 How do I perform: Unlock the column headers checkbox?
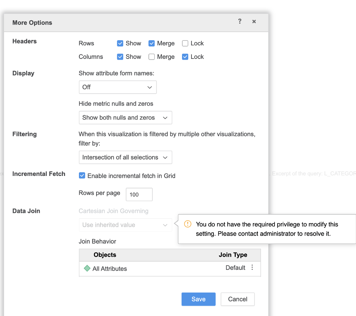click(x=185, y=57)
